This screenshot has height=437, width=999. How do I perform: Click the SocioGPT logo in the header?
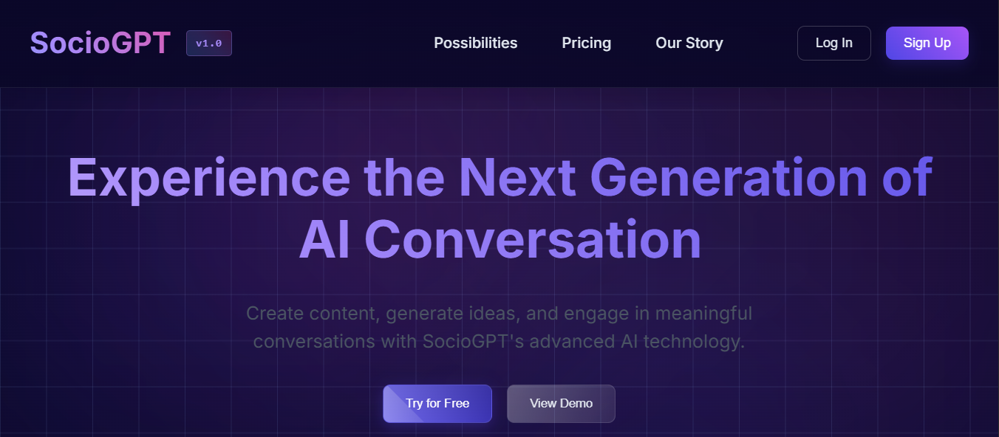[100, 43]
